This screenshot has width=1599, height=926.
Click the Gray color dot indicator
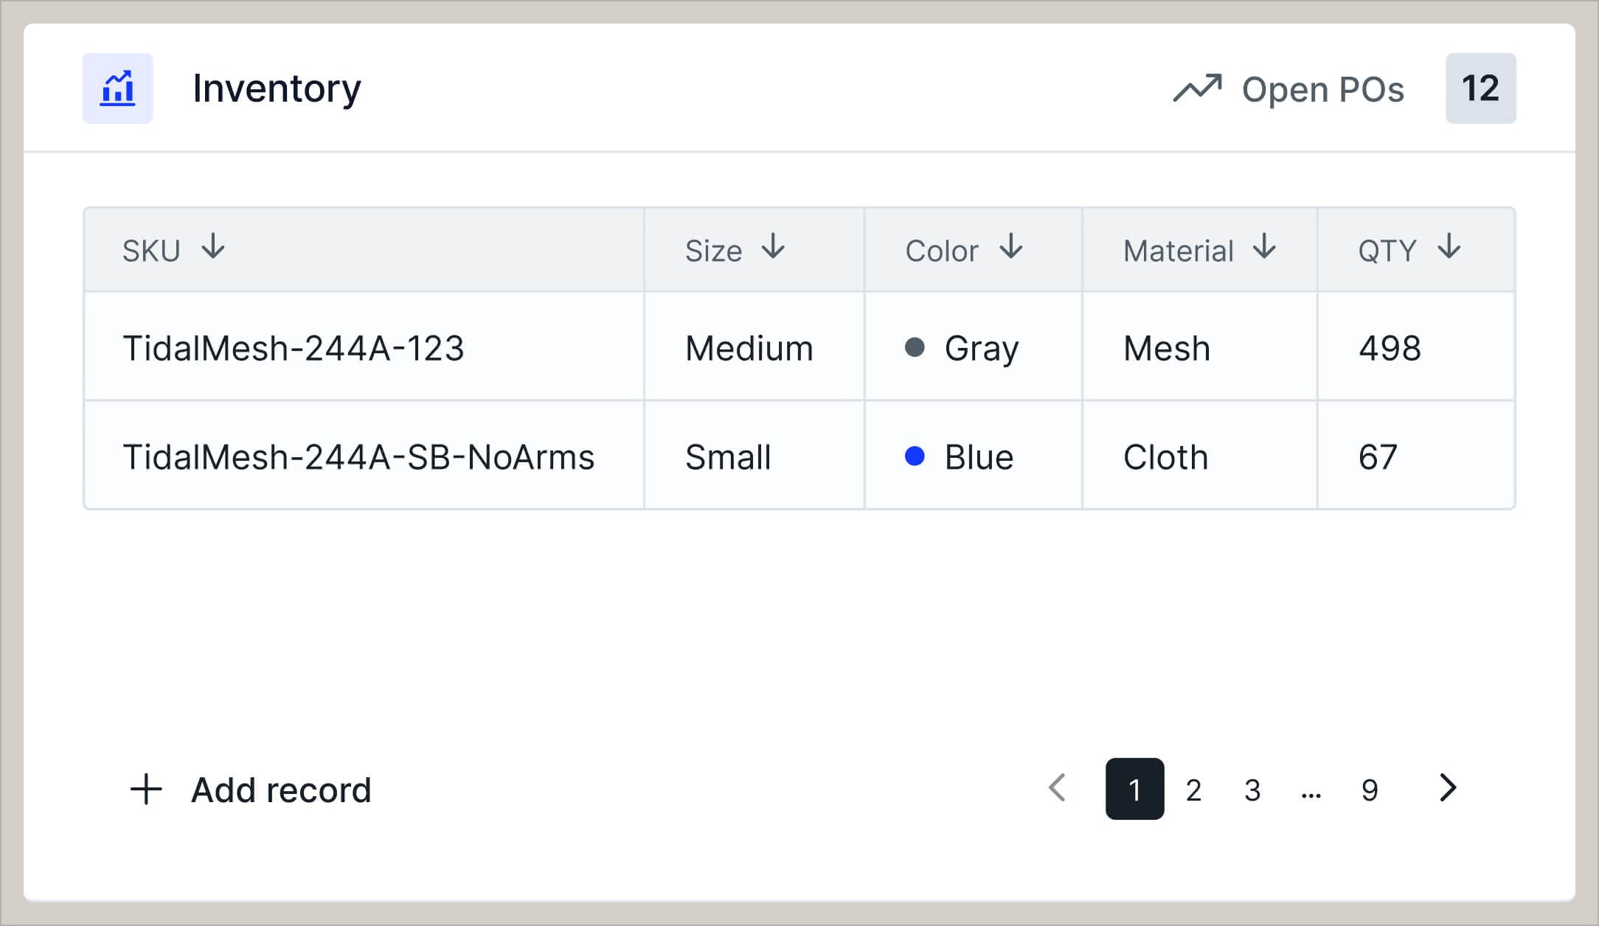(x=914, y=347)
